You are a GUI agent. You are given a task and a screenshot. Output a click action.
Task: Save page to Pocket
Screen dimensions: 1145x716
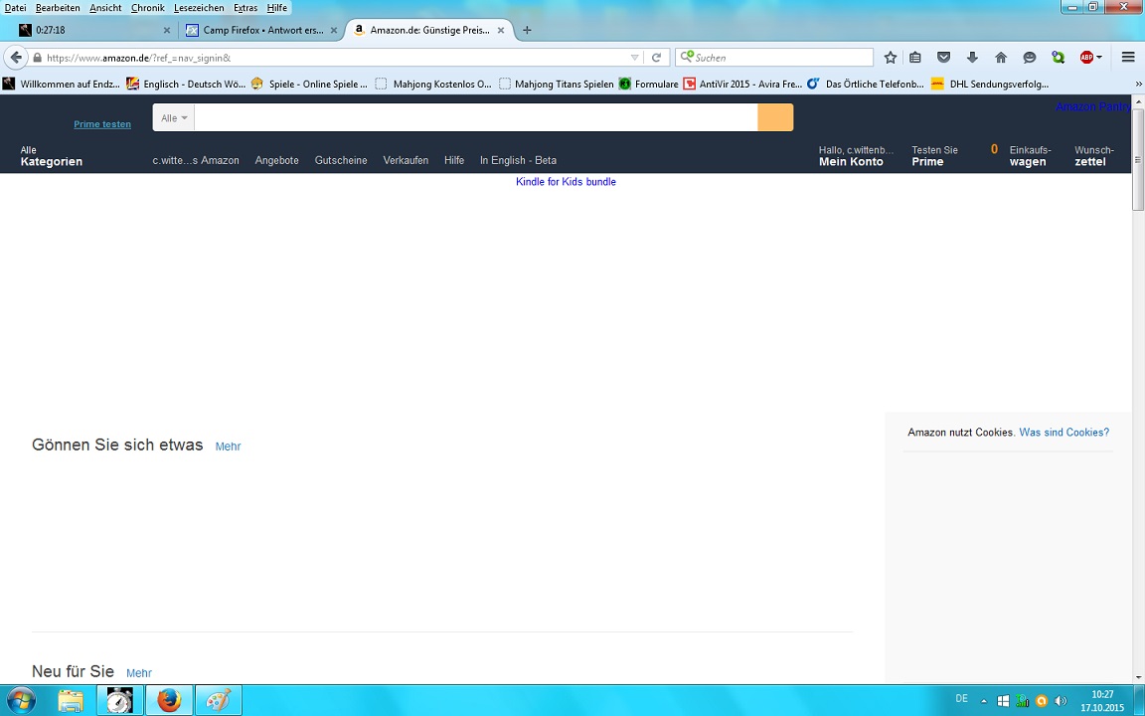943,57
